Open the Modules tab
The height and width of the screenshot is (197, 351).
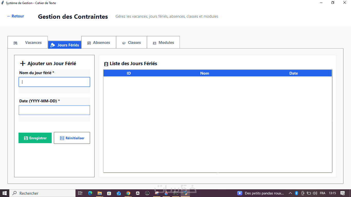coord(163,42)
